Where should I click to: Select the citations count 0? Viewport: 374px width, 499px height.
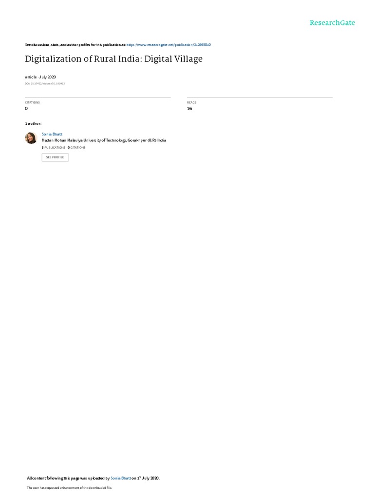point(26,109)
